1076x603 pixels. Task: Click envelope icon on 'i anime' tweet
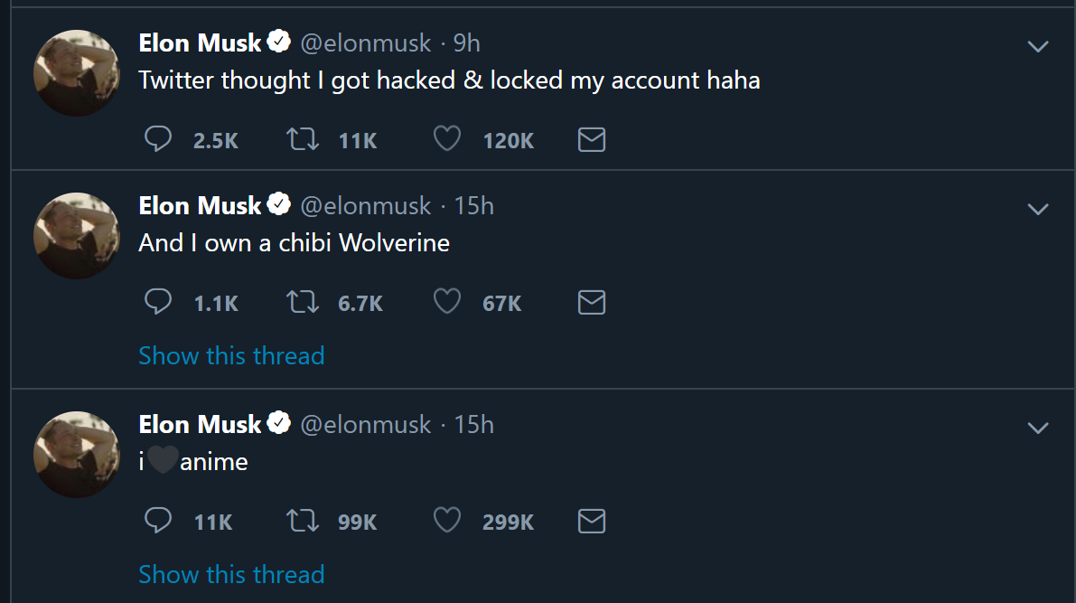pos(591,521)
